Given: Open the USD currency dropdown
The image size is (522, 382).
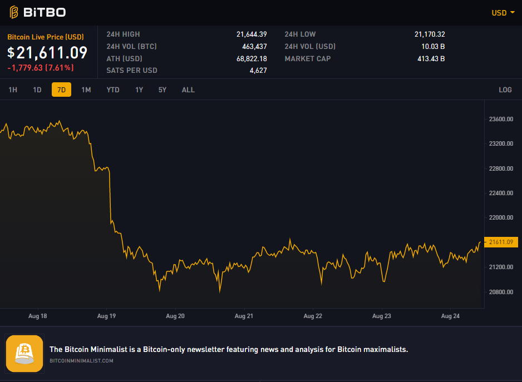Looking at the screenshot, I should tap(503, 13).
